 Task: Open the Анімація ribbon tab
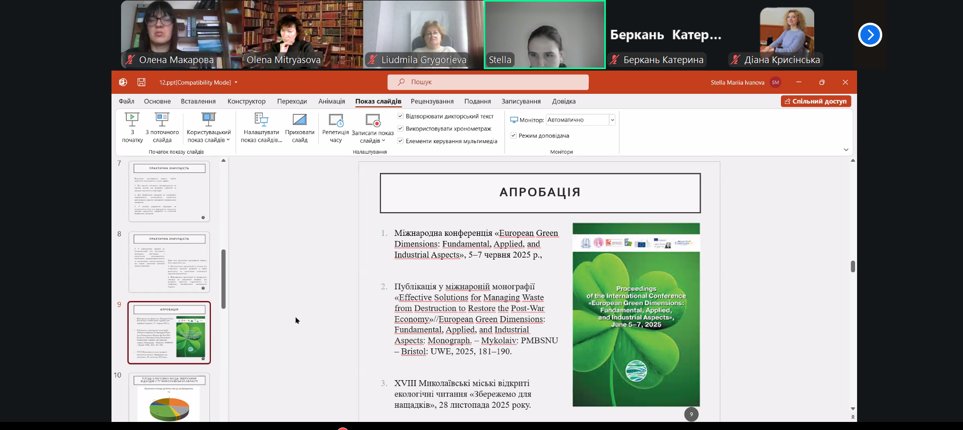[x=331, y=101]
